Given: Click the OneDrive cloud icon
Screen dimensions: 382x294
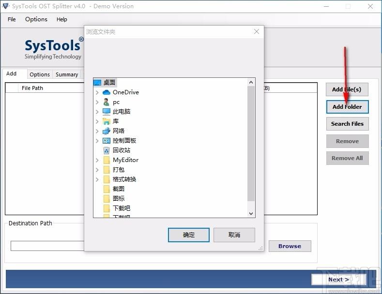Looking at the screenshot, I should [x=107, y=92].
